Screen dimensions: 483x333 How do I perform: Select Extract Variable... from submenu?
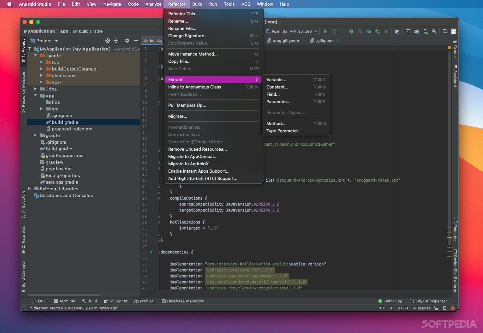pos(296,80)
